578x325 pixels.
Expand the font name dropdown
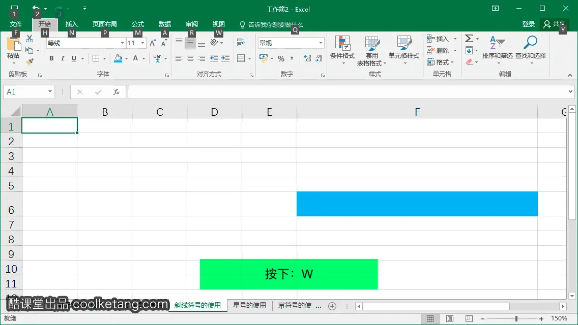123,43
